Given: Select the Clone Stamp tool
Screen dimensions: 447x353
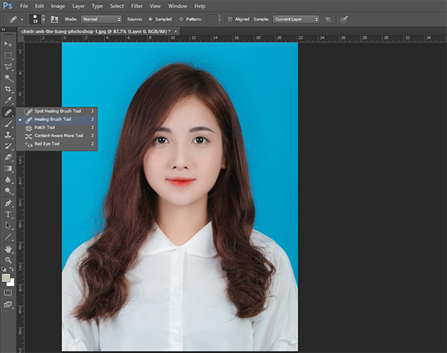Looking at the screenshot, I should point(8,135).
